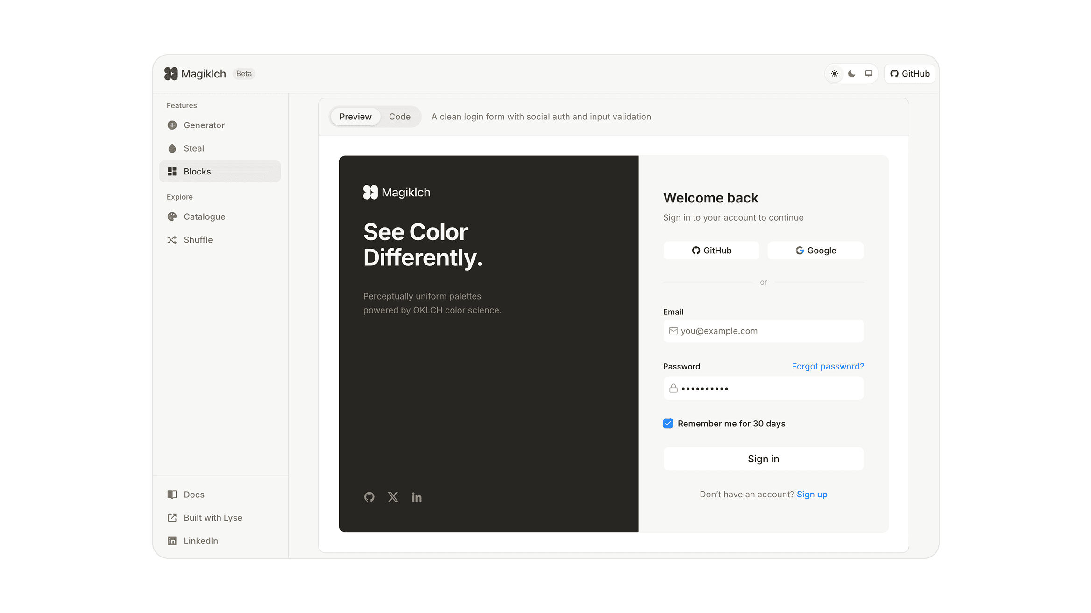Screen dimensions: 1091x613
Task: Select system theme via monitor icon
Action: [868, 73]
